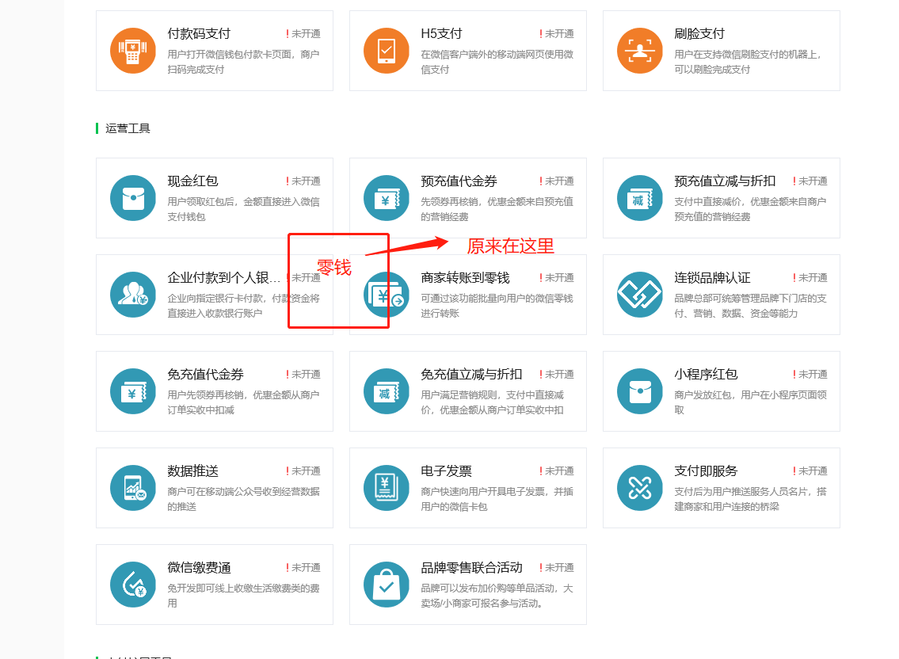Click the 商家转账到零钱 transfer icon
This screenshot has width=899, height=659.
point(387,295)
